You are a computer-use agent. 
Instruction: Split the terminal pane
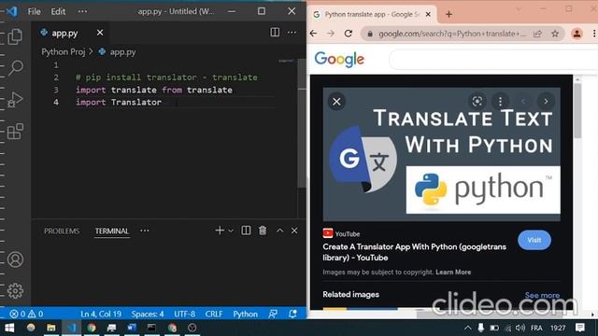coord(246,231)
